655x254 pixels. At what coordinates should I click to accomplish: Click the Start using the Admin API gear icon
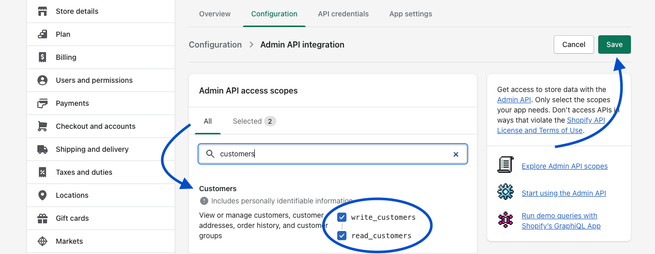(x=506, y=192)
